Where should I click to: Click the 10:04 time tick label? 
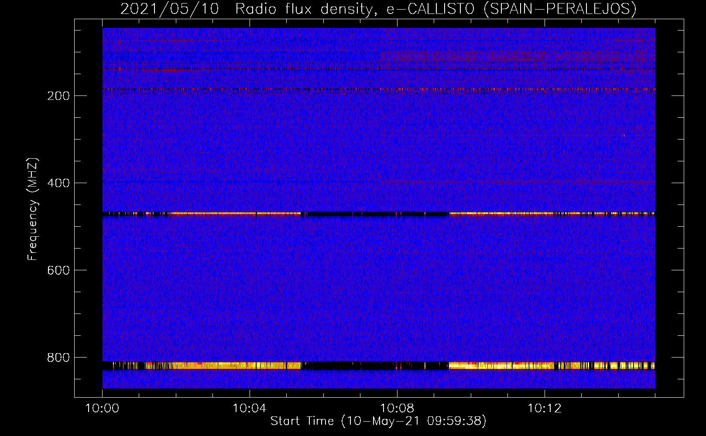[x=250, y=408]
